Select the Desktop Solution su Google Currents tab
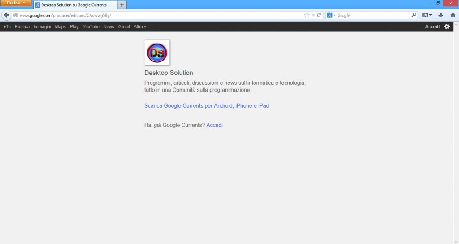Image resolution: width=459 pixels, height=244 pixels. pyautogui.click(x=74, y=5)
